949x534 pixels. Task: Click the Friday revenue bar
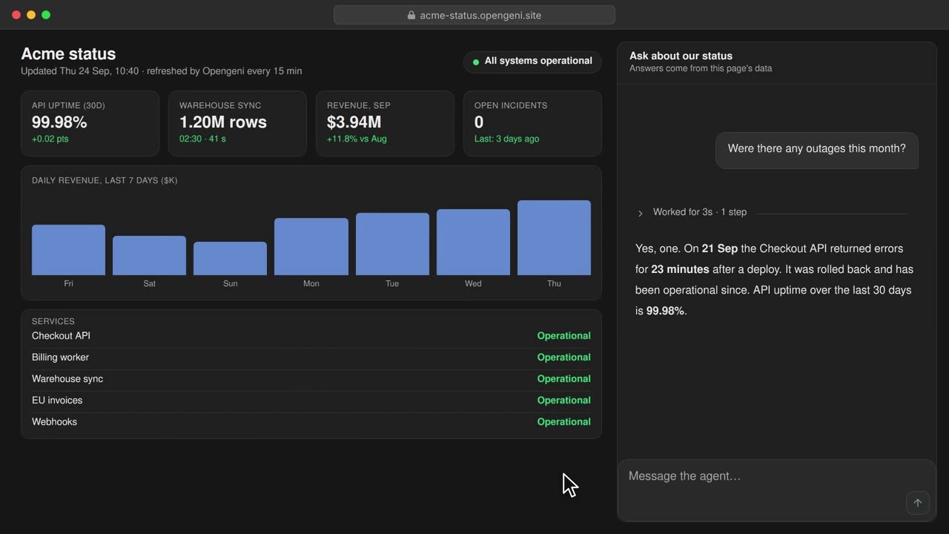tap(68, 250)
